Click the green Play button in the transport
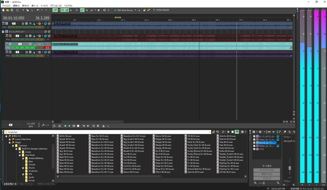This screenshot has width=327, height=190. [x=70, y=126]
